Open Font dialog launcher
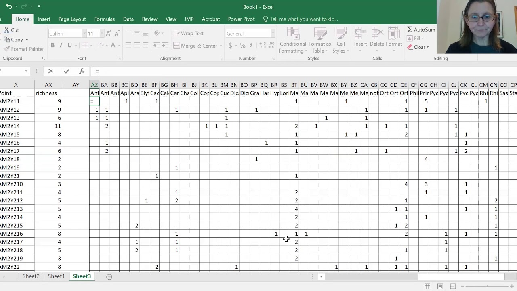This screenshot has height=291, width=517. tap(119, 59)
